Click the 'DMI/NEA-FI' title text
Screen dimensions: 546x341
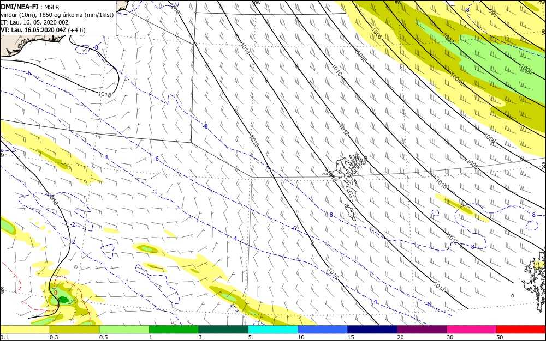coord(20,6)
